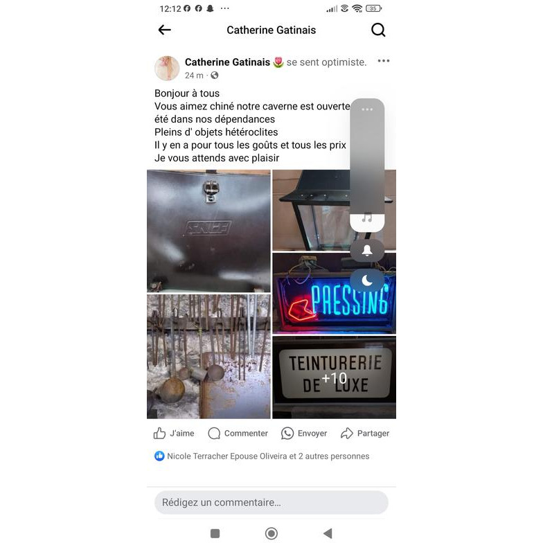Share post with Partager arrow icon
Viewport: 543px width, 543px height.
click(x=346, y=433)
